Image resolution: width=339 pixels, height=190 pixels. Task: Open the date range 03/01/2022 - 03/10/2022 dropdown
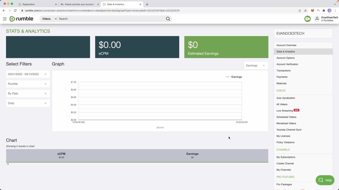28,74
